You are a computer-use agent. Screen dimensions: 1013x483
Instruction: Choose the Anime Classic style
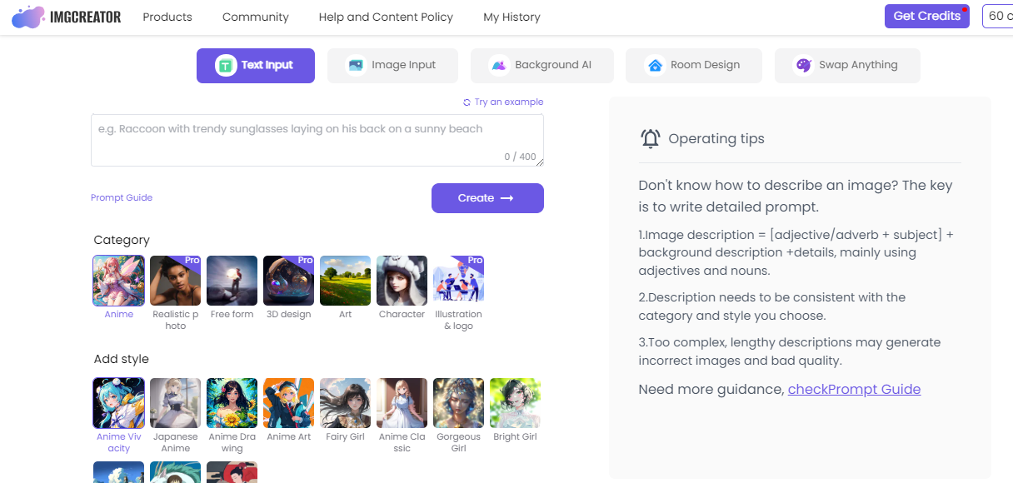coord(402,403)
